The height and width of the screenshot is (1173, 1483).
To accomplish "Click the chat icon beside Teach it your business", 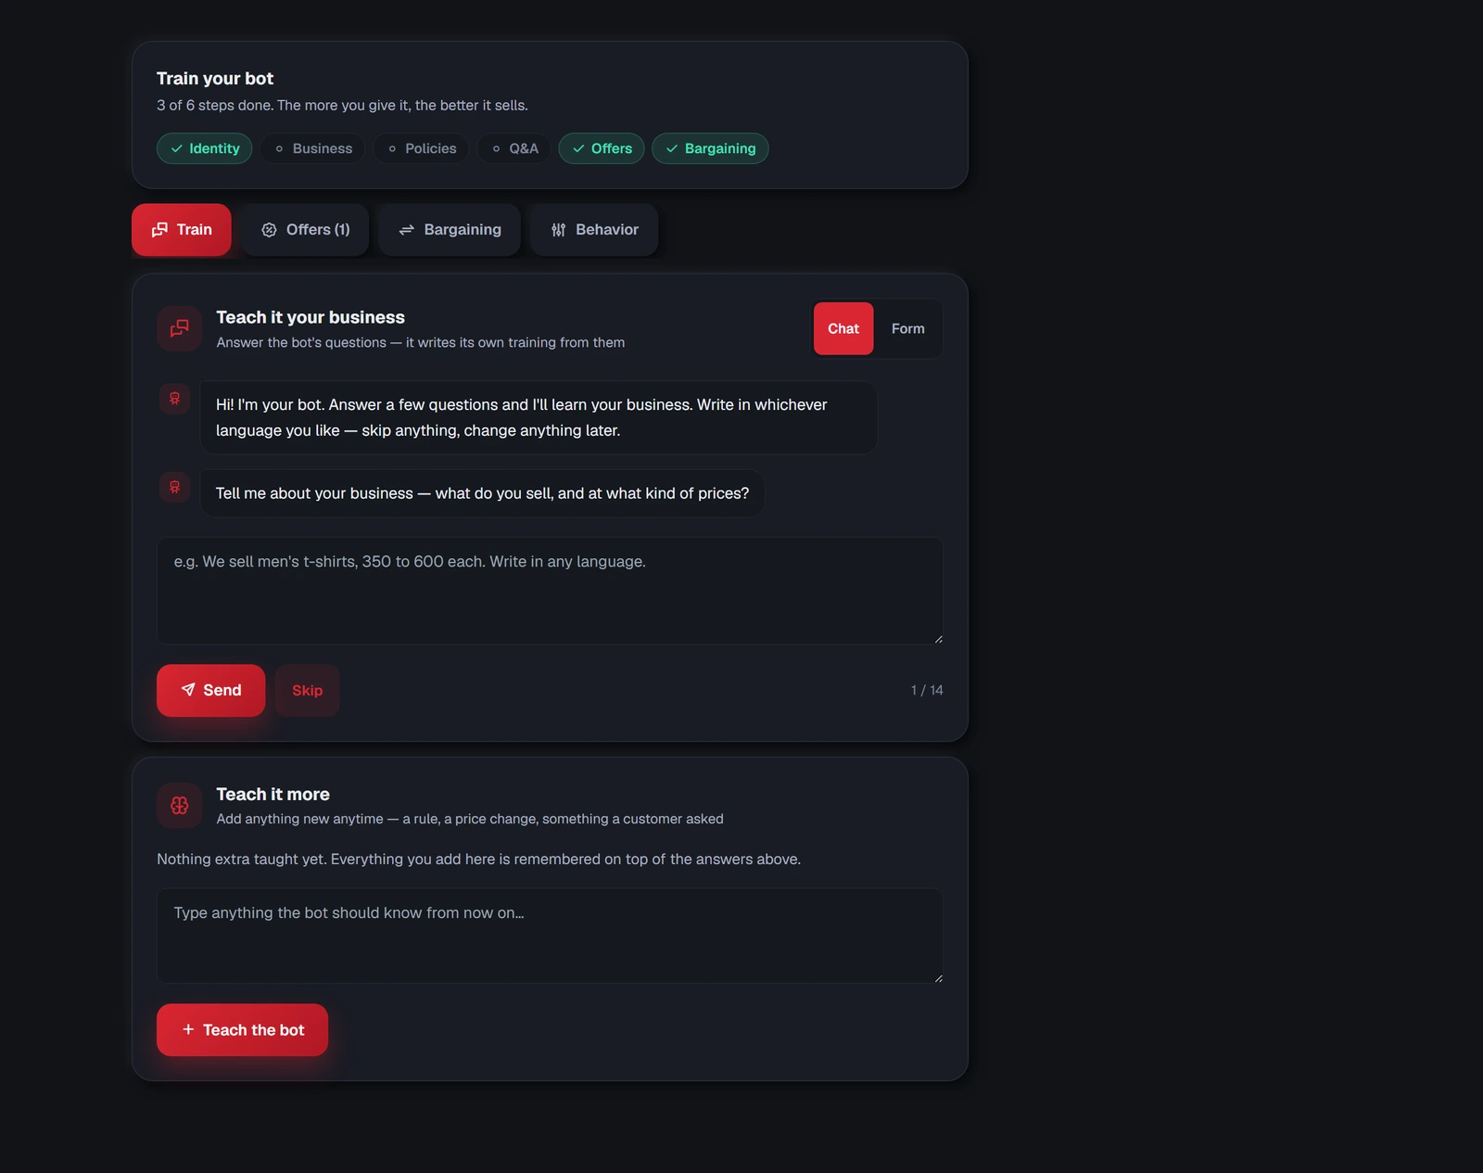I will pos(180,328).
